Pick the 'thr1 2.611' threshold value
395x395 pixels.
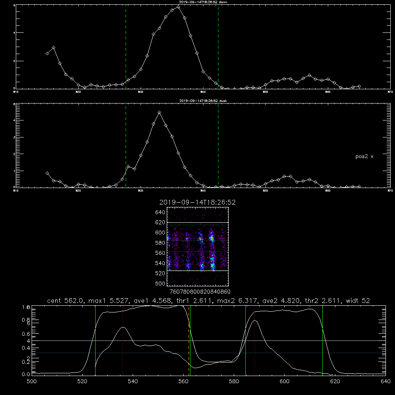pyautogui.click(x=194, y=301)
